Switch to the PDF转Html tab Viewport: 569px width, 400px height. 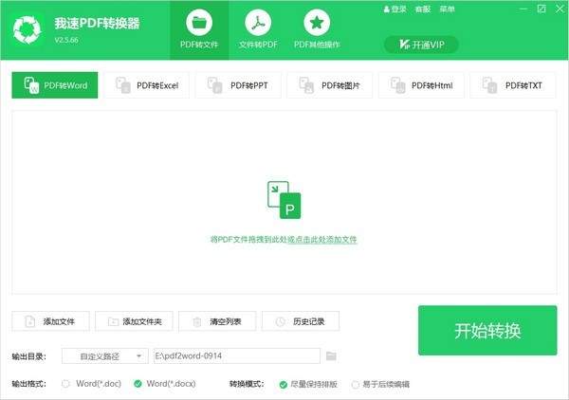[x=421, y=85]
